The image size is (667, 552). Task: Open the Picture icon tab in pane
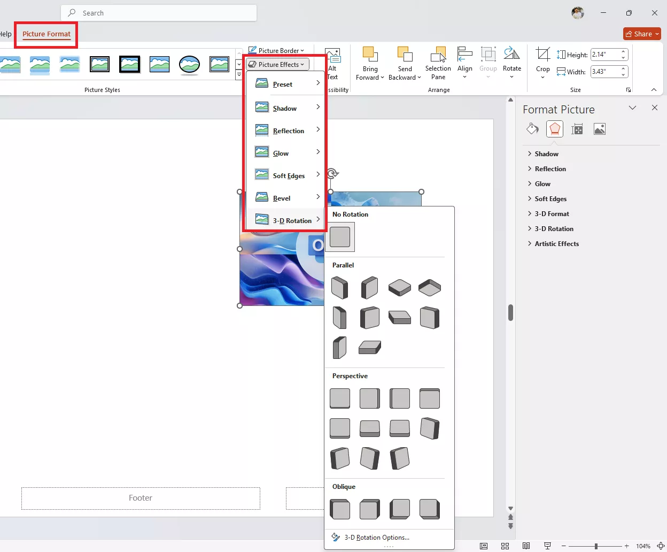(x=600, y=129)
